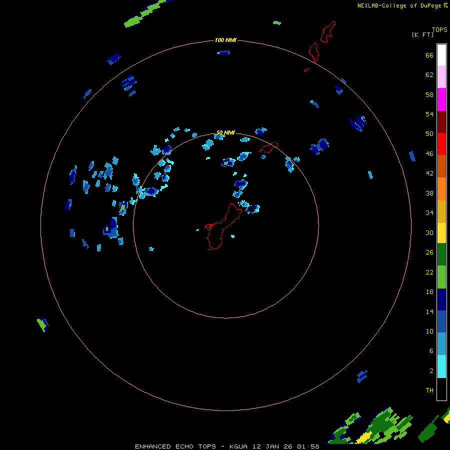This screenshot has width=450, height=450.
Task: Click the legend value '42'
Action: 429,173
